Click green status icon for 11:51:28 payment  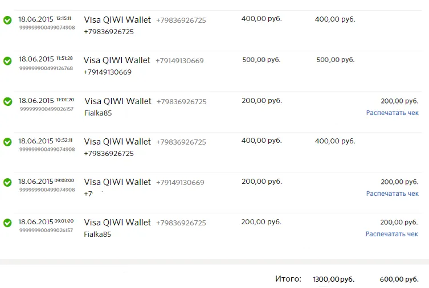tap(7, 61)
